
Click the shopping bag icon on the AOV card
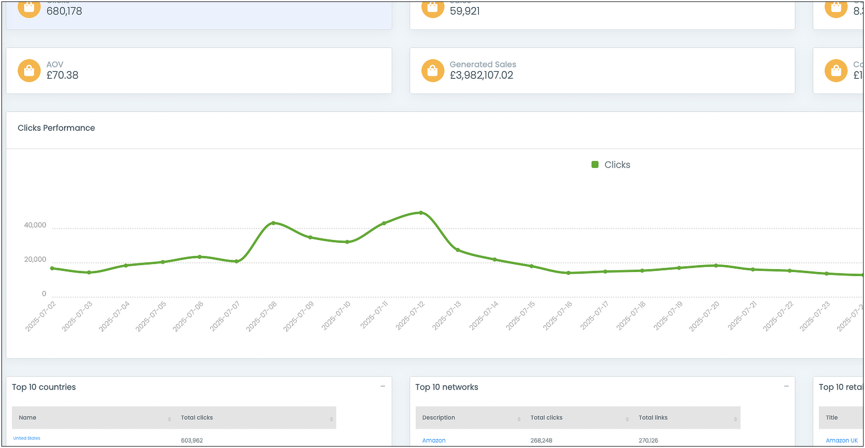click(x=29, y=71)
